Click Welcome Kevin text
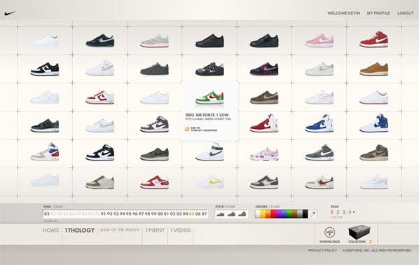Screen dimensions: 419x265 click(343, 13)
